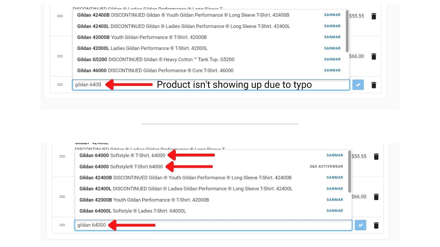
Task: Pick Gildan 46000 Performance Core T-Shirt
Action: click(211, 71)
